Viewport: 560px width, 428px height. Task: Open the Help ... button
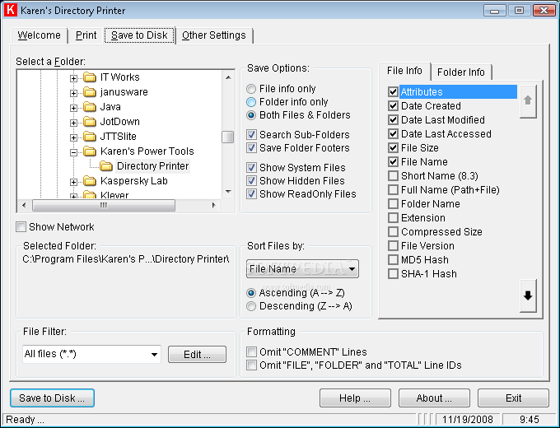355,398
